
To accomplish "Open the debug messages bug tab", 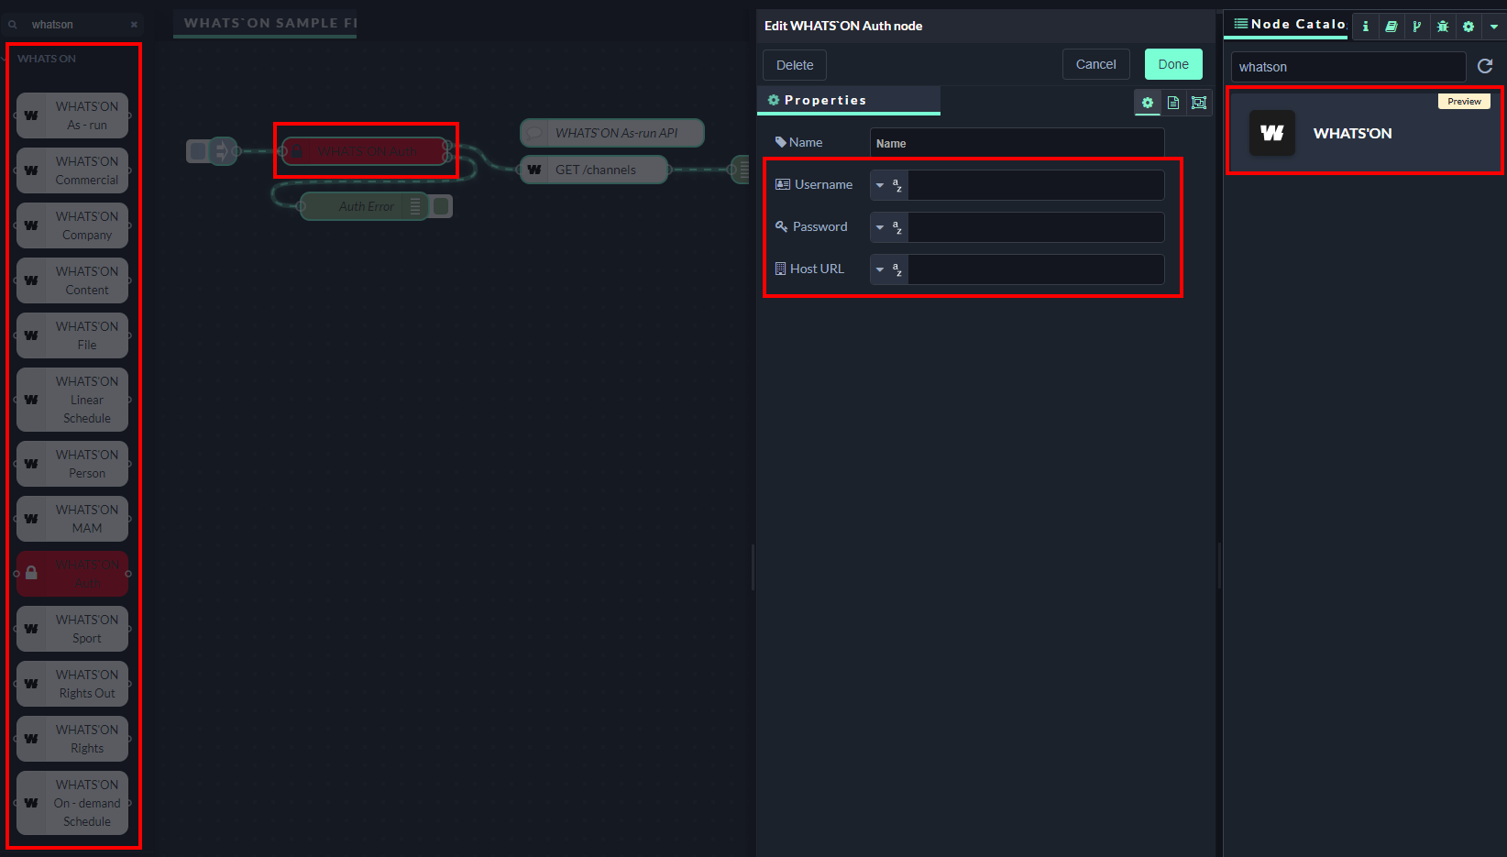I will tap(1442, 27).
